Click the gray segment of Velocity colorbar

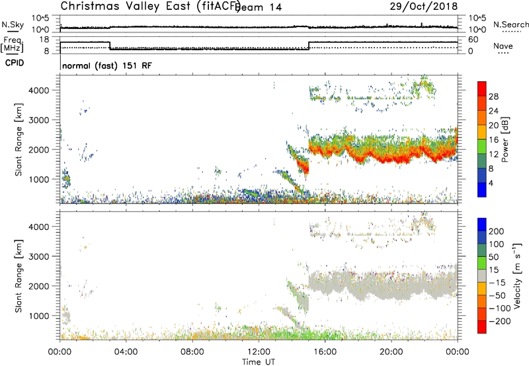(x=482, y=275)
